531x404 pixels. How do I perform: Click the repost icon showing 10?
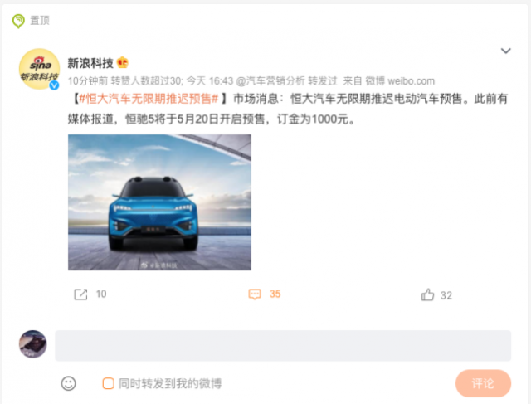tap(80, 294)
